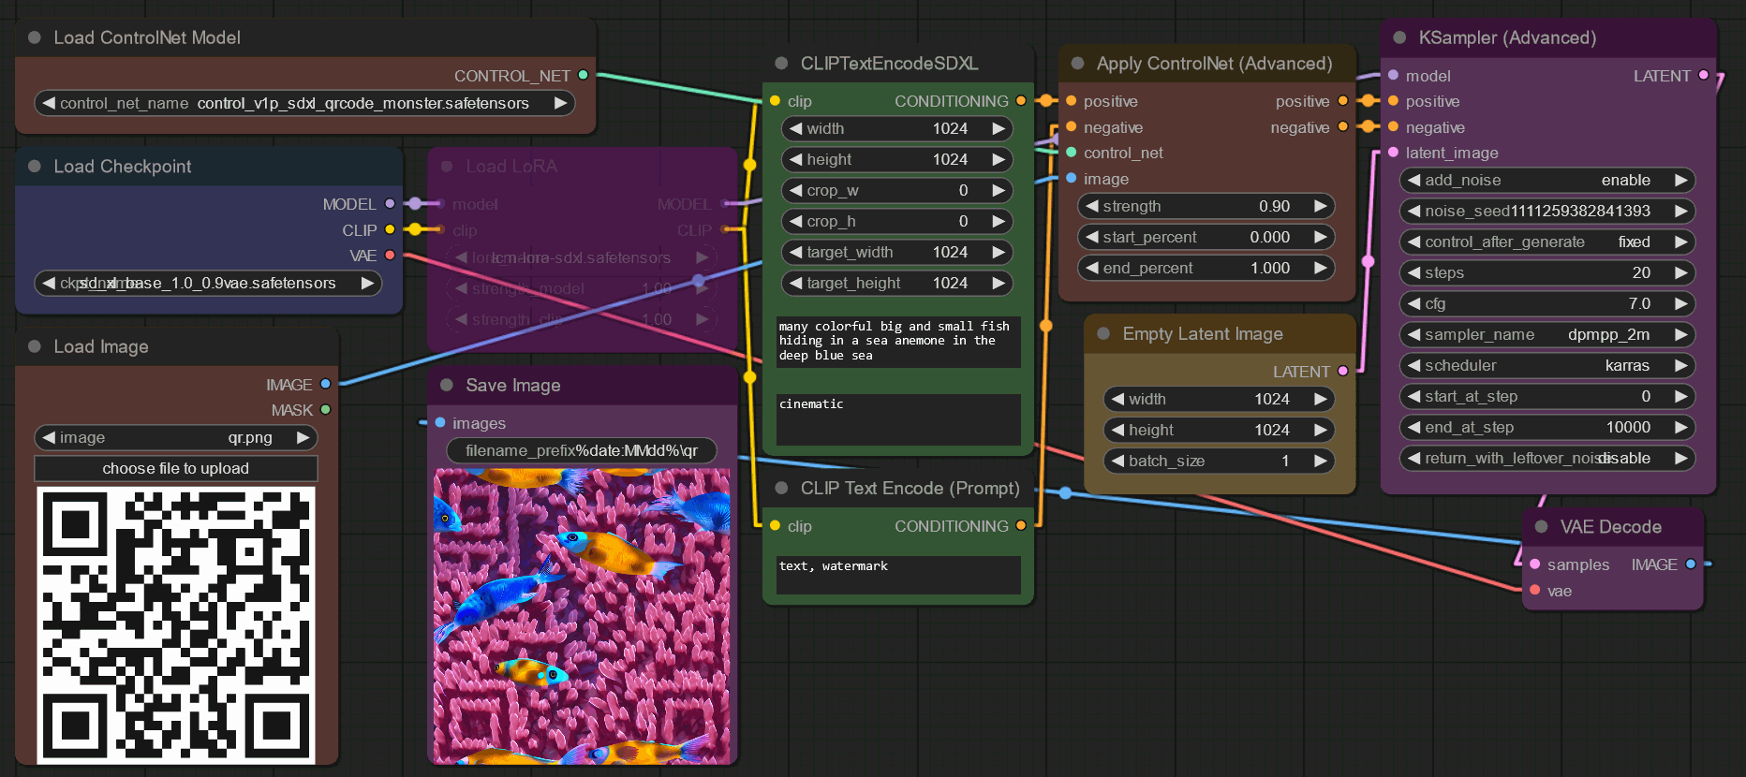Click the text, watermark negative prompt box
Image resolution: width=1746 pixels, height=777 pixels.
coord(898,575)
